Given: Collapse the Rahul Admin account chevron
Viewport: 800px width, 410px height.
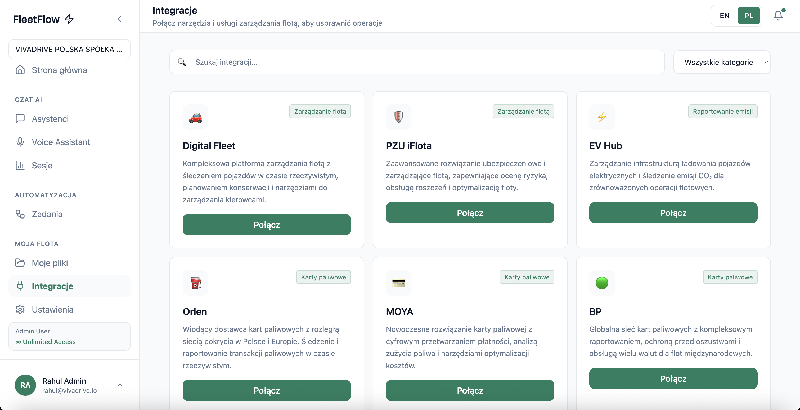Looking at the screenshot, I should [120, 385].
